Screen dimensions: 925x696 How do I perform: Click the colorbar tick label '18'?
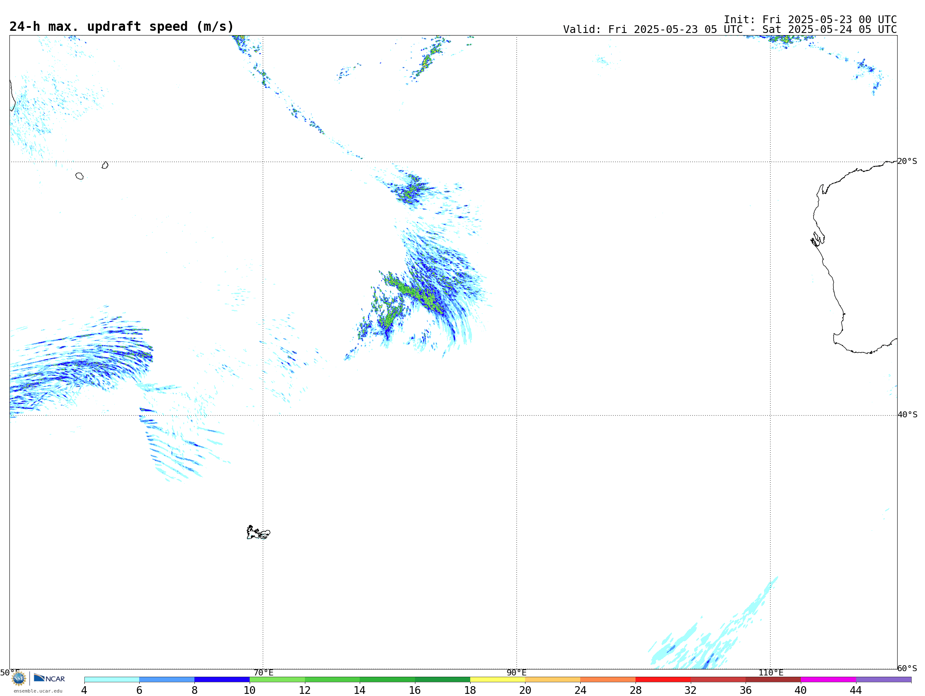click(x=470, y=690)
